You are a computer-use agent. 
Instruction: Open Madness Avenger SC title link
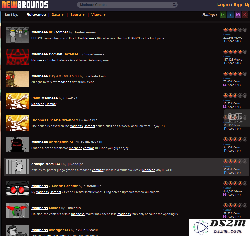coord(51,230)
